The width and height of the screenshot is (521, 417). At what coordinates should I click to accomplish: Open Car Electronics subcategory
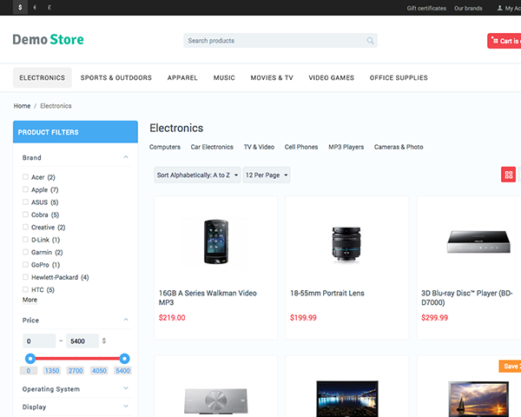[212, 147]
